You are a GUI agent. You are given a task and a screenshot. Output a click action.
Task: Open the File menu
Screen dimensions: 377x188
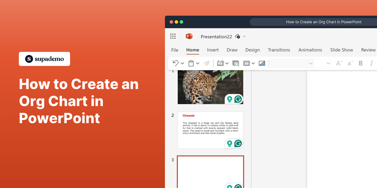175,50
